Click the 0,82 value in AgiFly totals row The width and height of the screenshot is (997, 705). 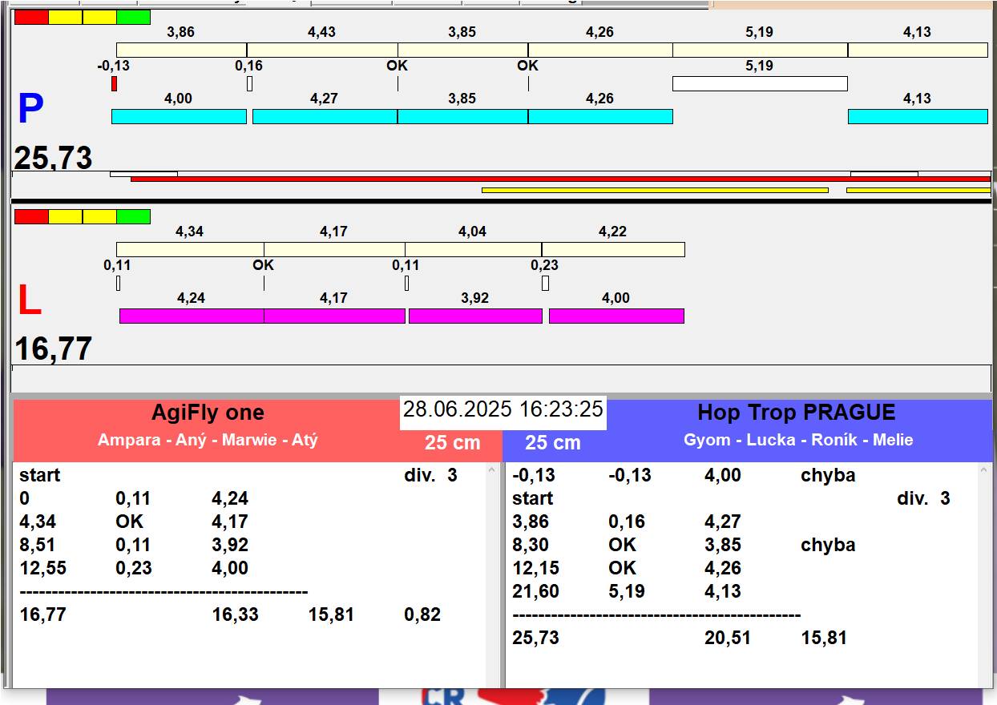tap(422, 614)
